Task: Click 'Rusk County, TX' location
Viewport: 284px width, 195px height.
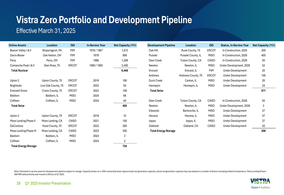Action: point(191,50)
